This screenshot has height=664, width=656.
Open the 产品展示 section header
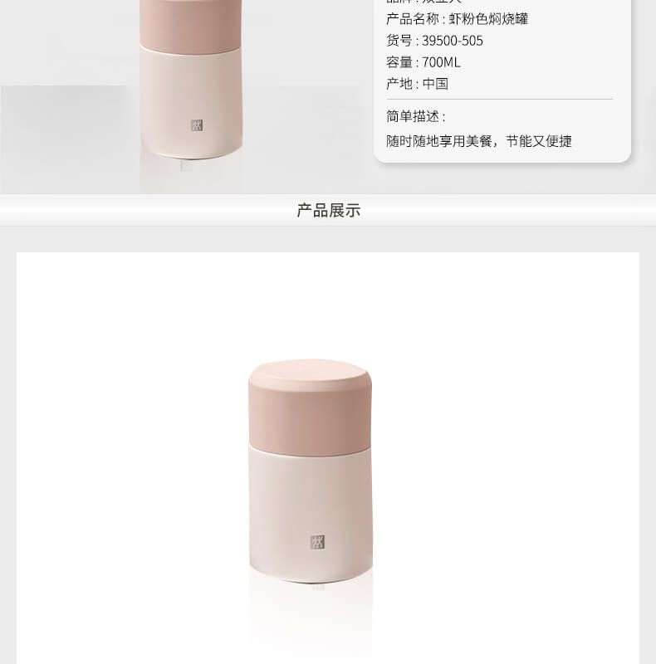pos(329,210)
